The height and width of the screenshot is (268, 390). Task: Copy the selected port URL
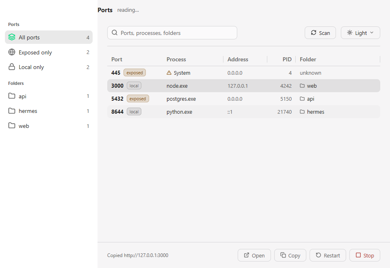pyautogui.click(x=290, y=255)
